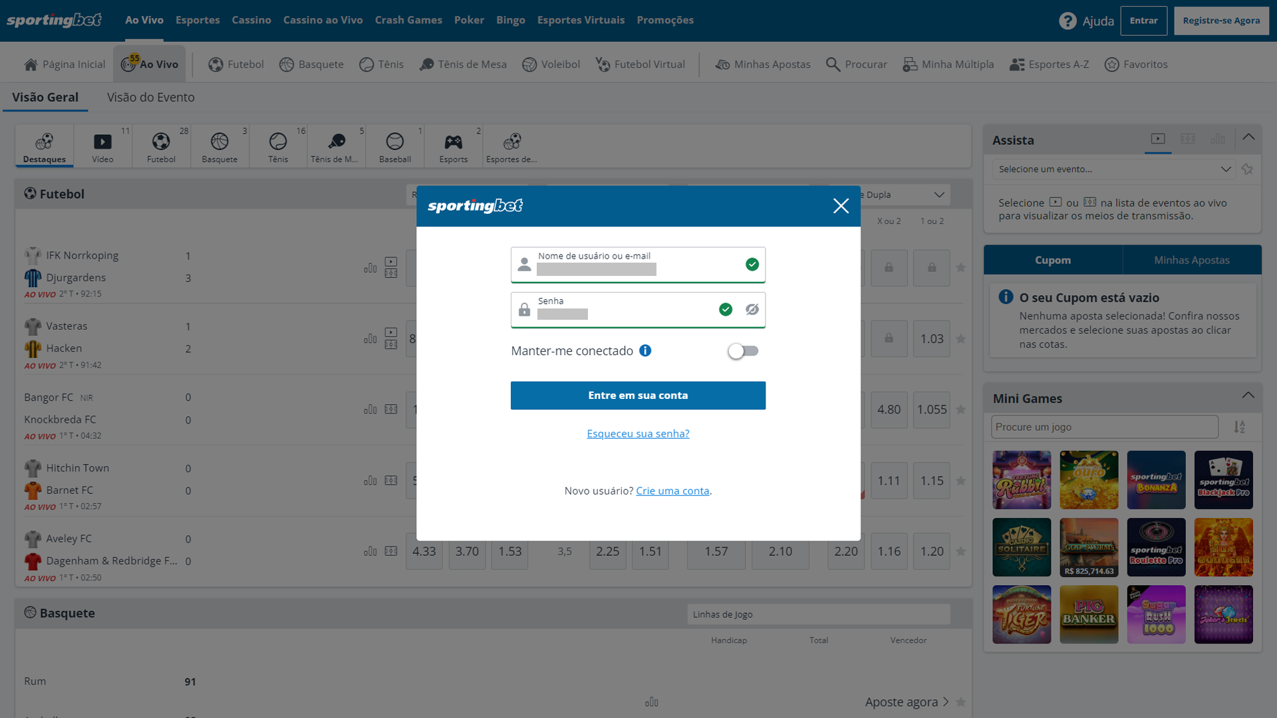
Task: Toggle Manter-me conectado switch
Action: coord(743,351)
